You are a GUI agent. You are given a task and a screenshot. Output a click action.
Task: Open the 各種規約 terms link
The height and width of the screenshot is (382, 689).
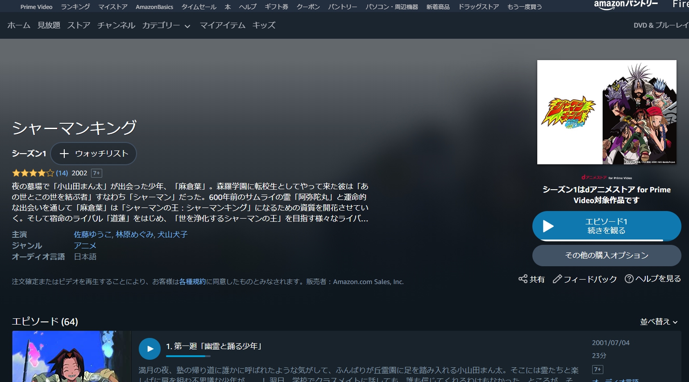192,282
